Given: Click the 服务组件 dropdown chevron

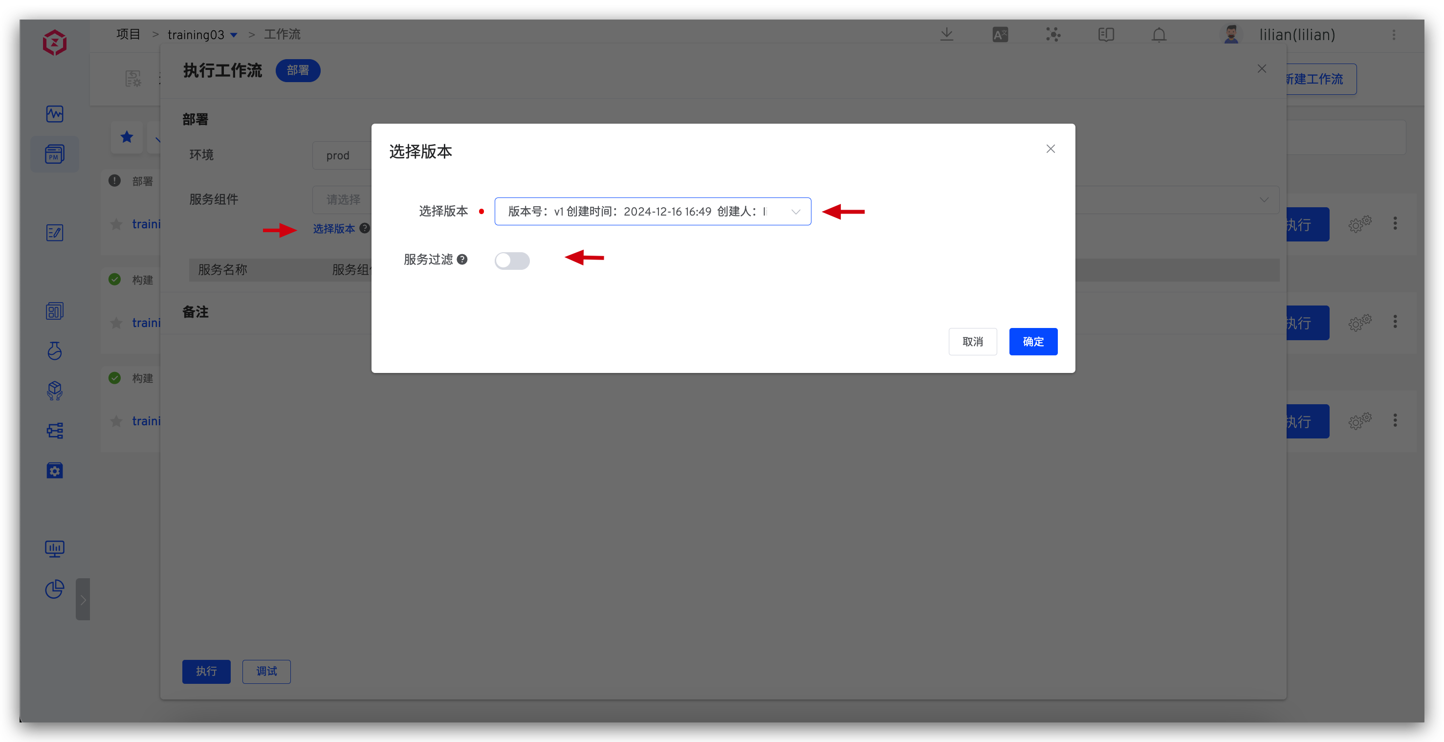Looking at the screenshot, I should tap(1264, 199).
